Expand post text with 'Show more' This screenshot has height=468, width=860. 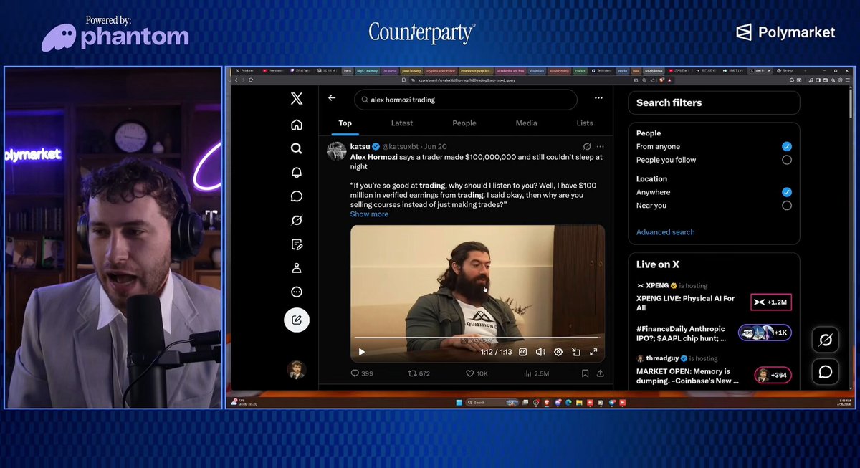click(369, 214)
